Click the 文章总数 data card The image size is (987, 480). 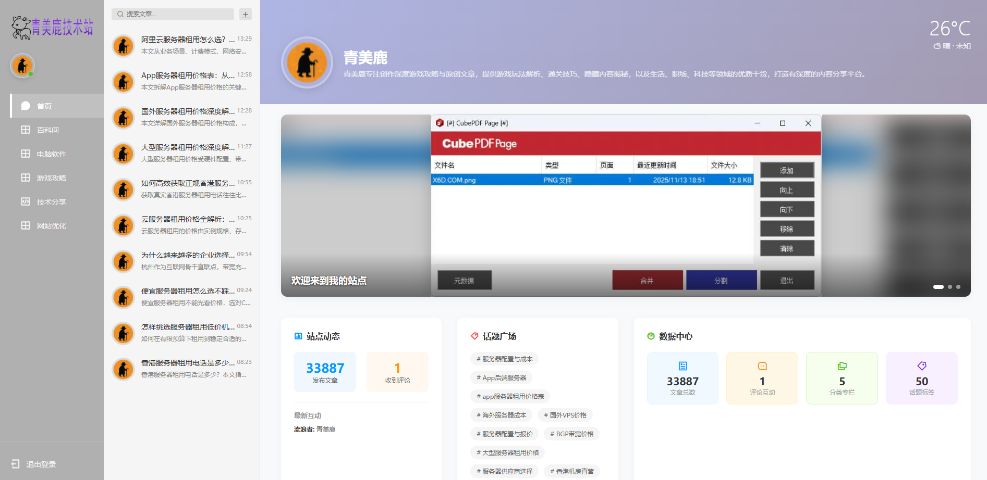tap(683, 378)
